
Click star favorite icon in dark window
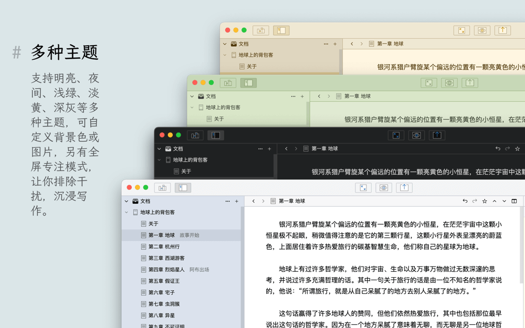click(517, 149)
